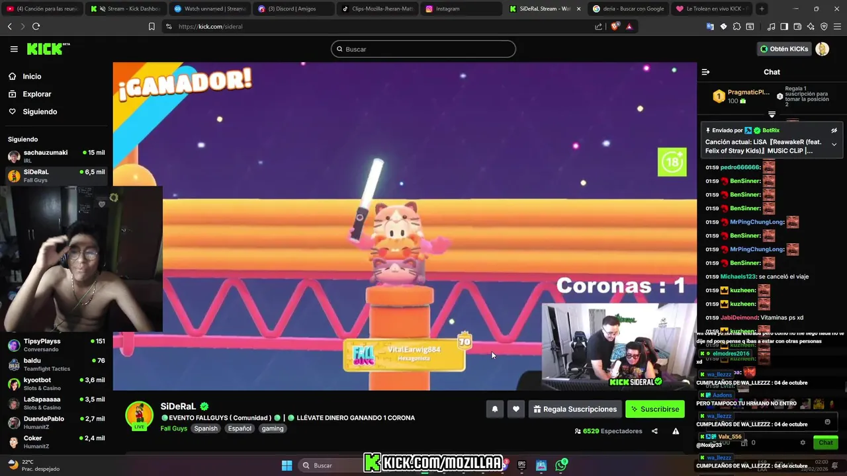The width and height of the screenshot is (847, 476).
Task: Open the TipsyPlayss channel in the sidebar
Action: pos(56,345)
